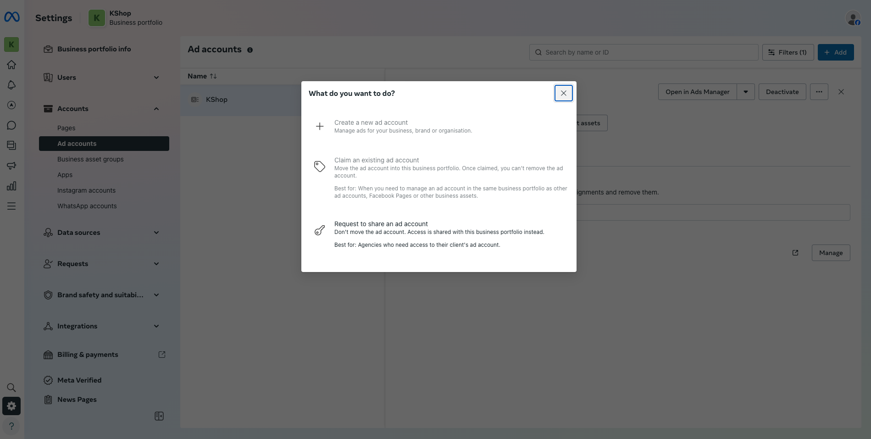The width and height of the screenshot is (871, 439).
Task: Click the Billing & payments external link icon
Action: (x=162, y=355)
